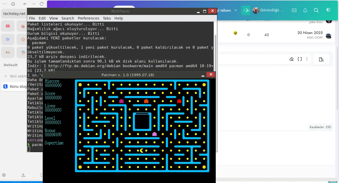Image resolution: width=339 pixels, height=183 pixels.
Task: Toggle the forum dark mode icon
Action: click(x=328, y=10)
